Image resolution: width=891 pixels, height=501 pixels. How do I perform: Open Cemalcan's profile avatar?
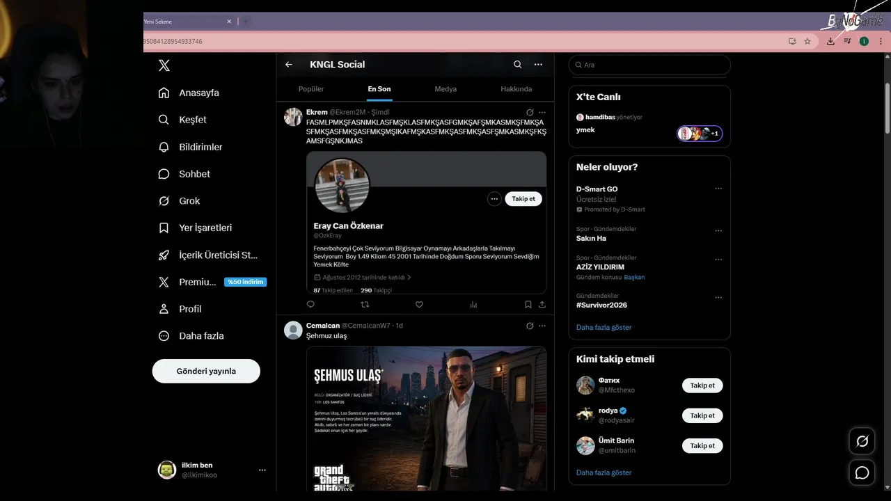[293, 330]
